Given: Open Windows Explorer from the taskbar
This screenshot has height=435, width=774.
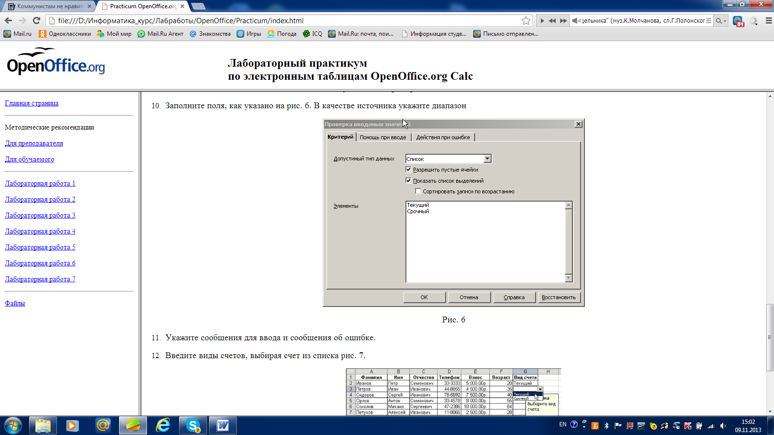Looking at the screenshot, I should 43,425.
